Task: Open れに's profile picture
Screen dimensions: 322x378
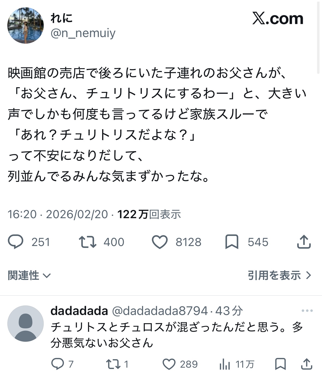Action: click(x=25, y=25)
